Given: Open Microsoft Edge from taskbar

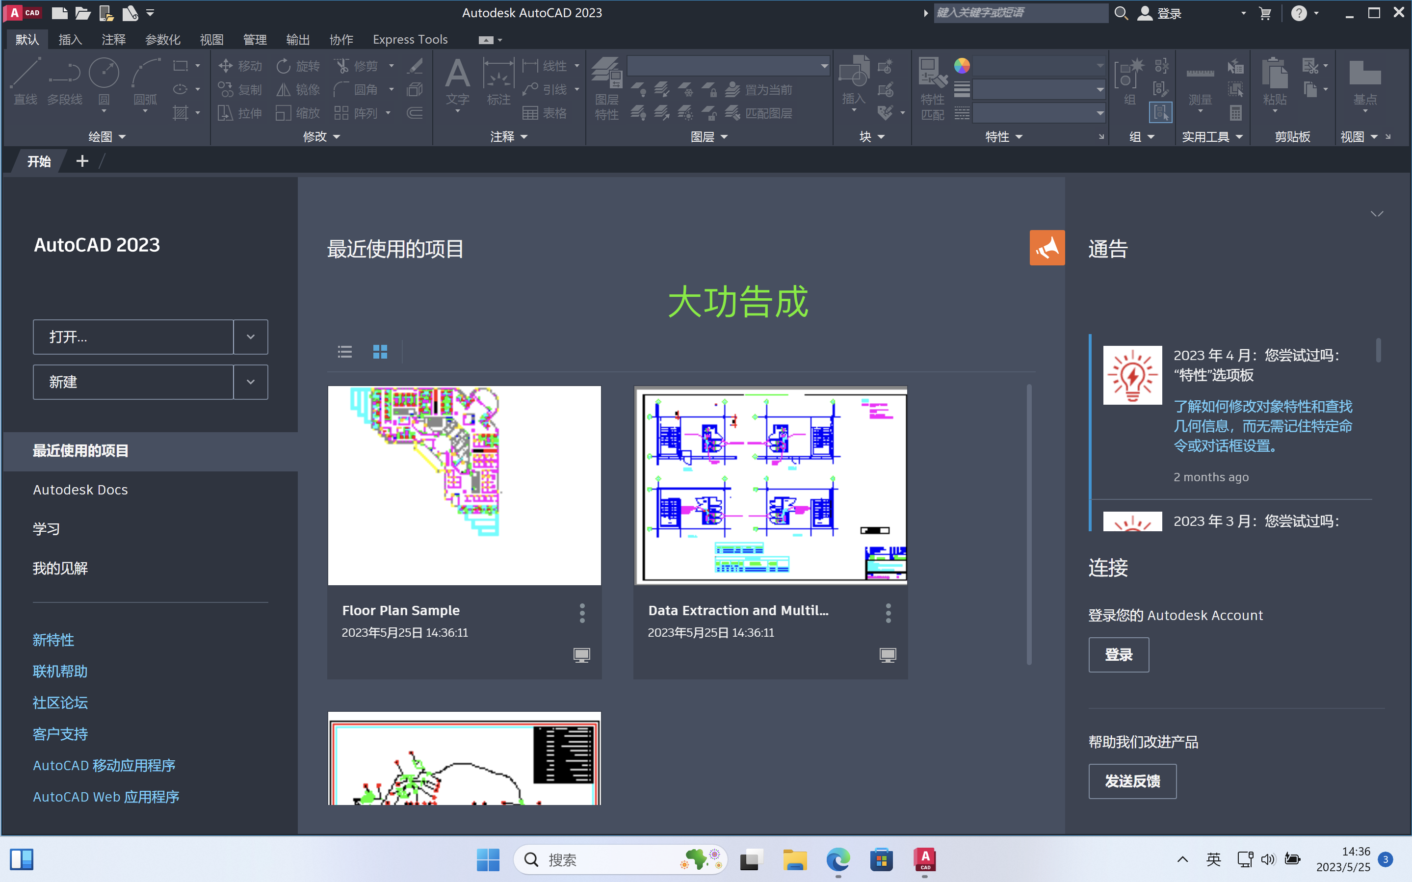Looking at the screenshot, I should point(838,860).
